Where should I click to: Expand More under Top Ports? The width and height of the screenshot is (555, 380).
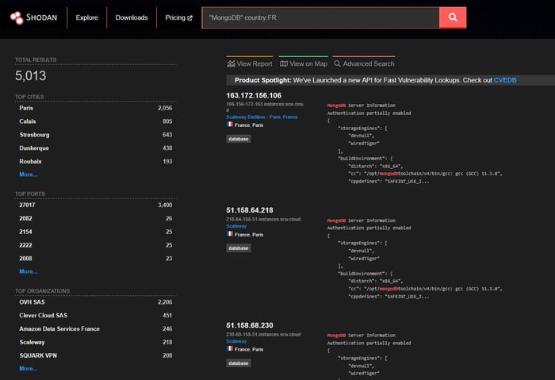coord(29,271)
